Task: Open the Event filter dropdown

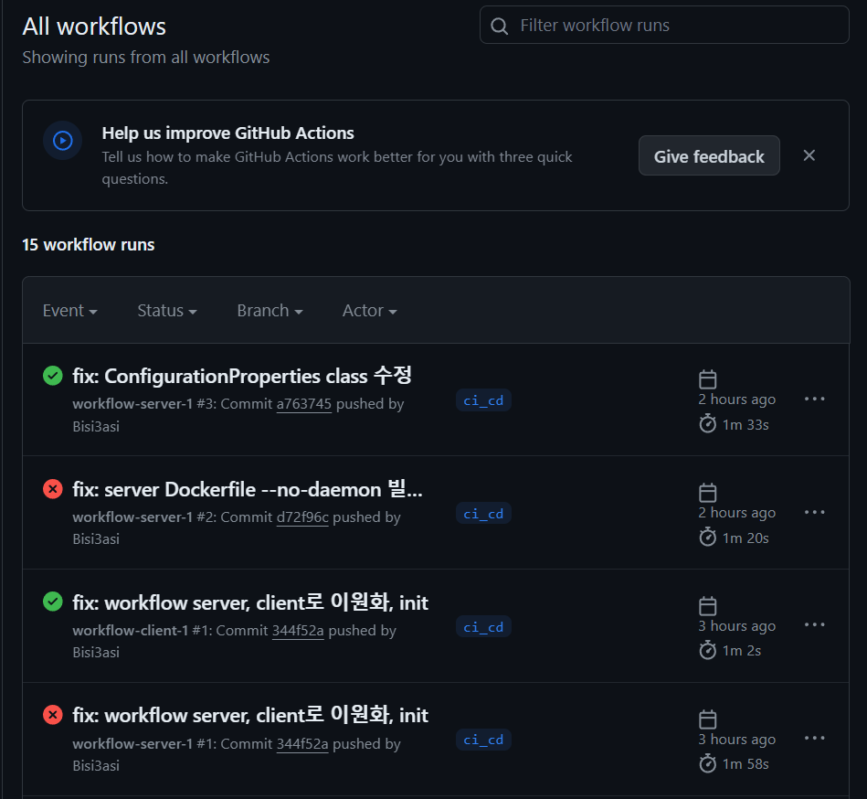Action: tap(69, 310)
